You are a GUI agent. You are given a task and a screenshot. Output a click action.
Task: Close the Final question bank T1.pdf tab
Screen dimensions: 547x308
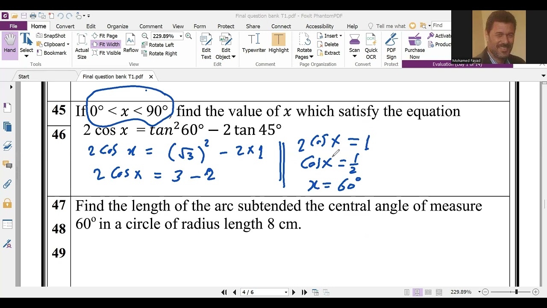tap(151, 77)
